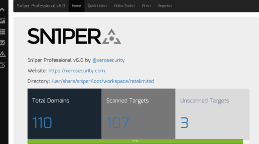Open the image gallery sidebar icon

tap(2, 21)
